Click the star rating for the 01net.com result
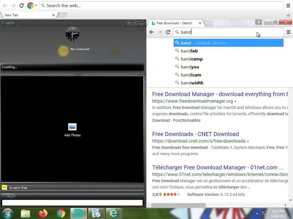The width and height of the screenshot is (293, 219). tap(172, 194)
